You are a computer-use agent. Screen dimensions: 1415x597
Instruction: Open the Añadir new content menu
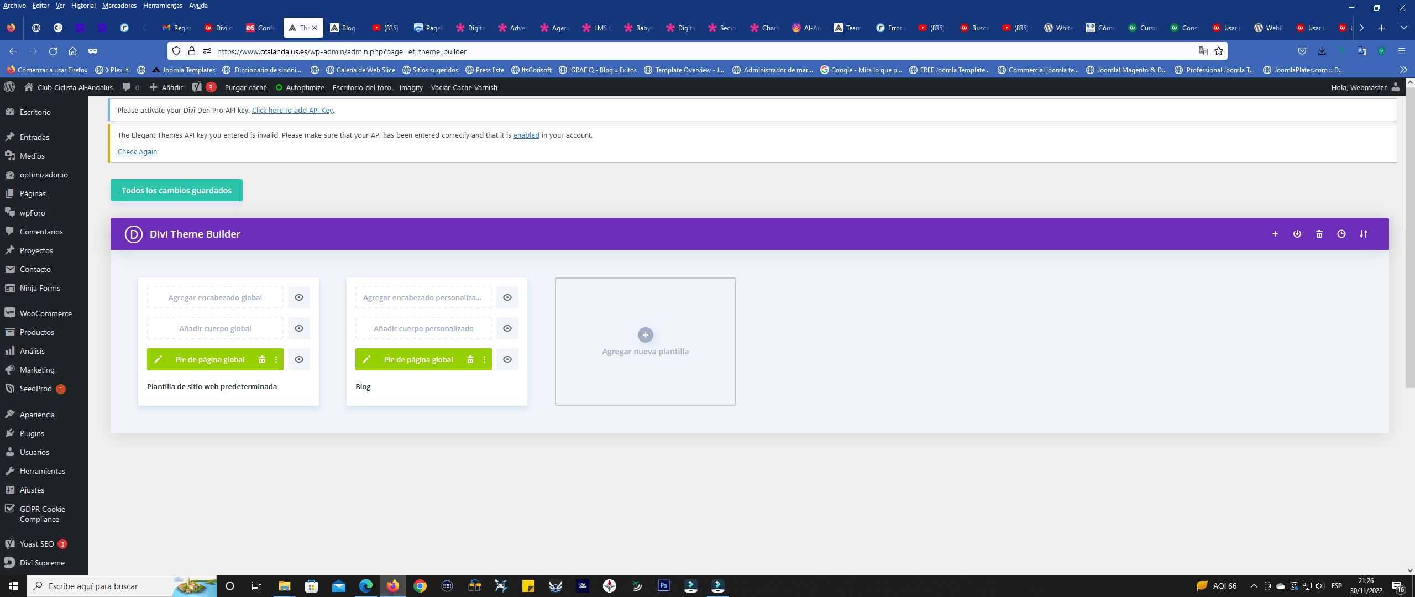pos(166,87)
